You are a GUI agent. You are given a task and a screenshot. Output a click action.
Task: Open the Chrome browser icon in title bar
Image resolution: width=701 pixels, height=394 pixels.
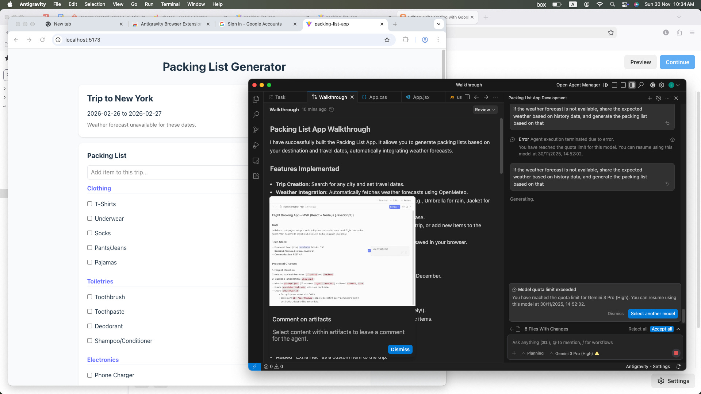tap(652, 85)
